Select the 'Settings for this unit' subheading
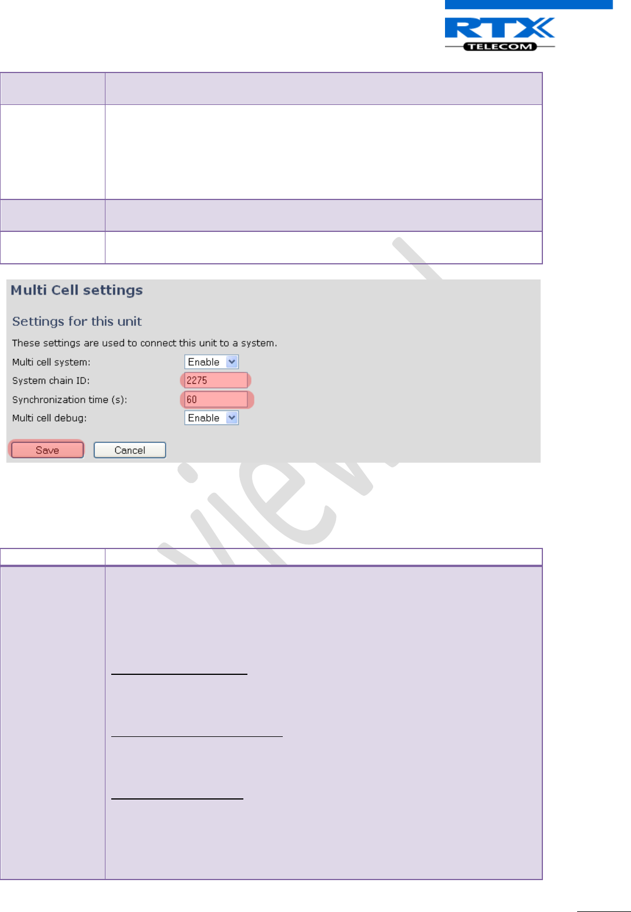The width and height of the screenshot is (631, 912). pos(77,322)
